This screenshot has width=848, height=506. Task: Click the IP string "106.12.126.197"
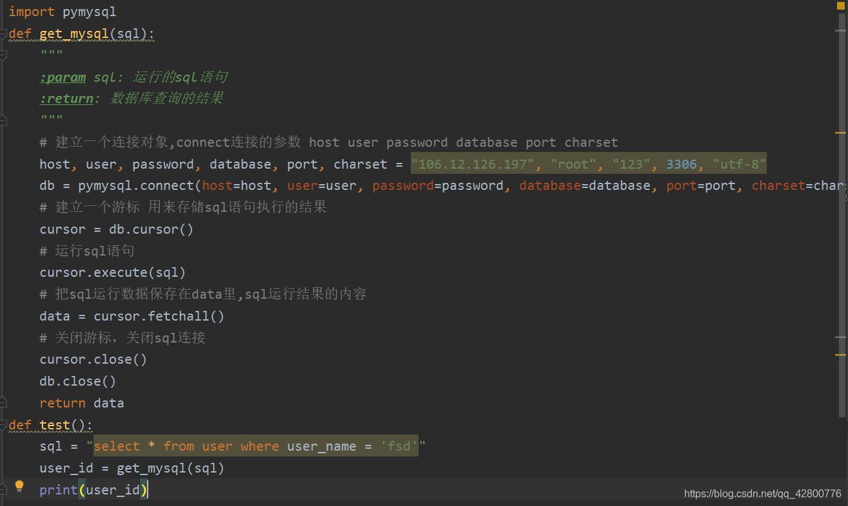pos(473,164)
